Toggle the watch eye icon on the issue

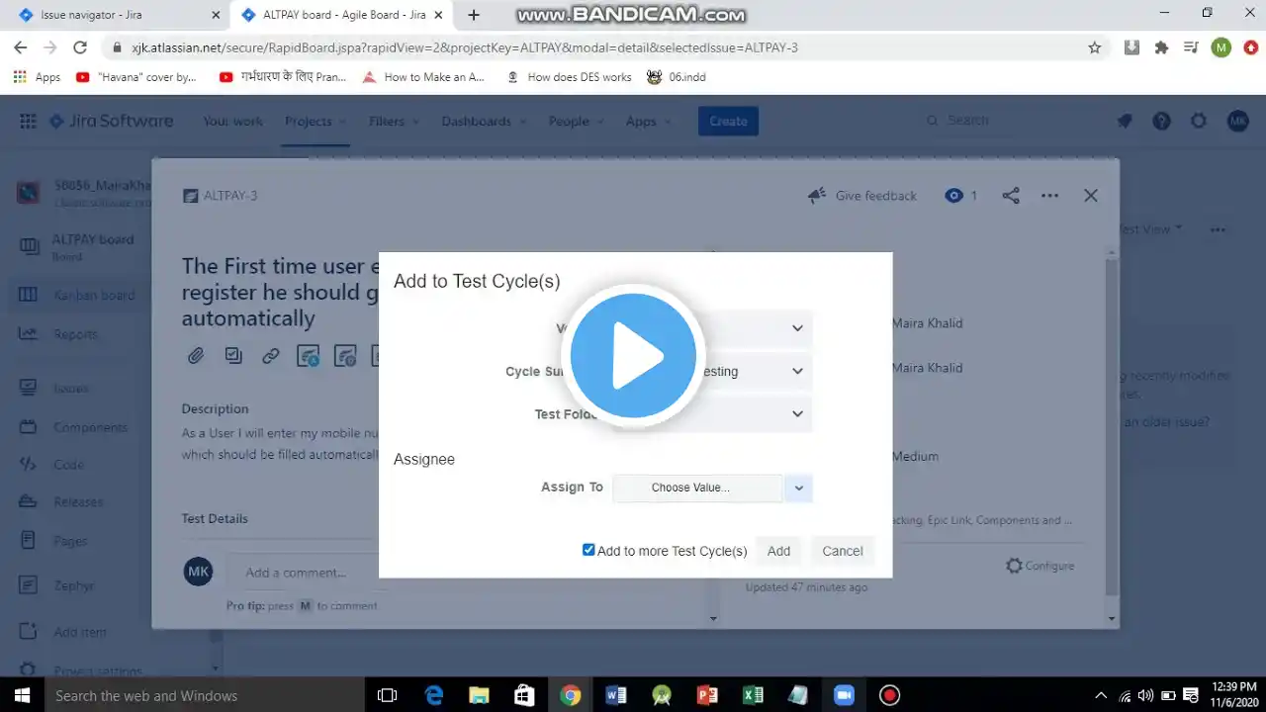pos(953,196)
